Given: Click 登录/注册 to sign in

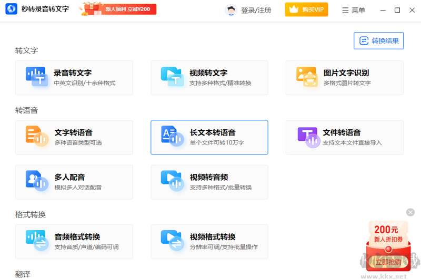Looking at the screenshot, I should 256,10.
